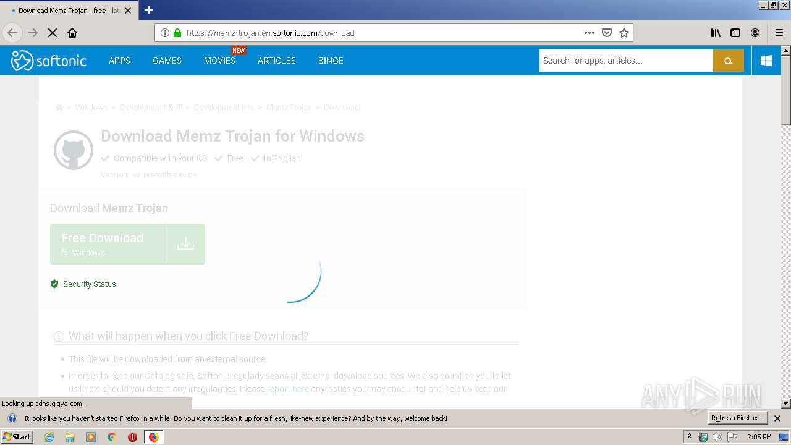The width and height of the screenshot is (791, 445).
Task: Click Development & IT breadcrumb link
Action: tap(151, 108)
